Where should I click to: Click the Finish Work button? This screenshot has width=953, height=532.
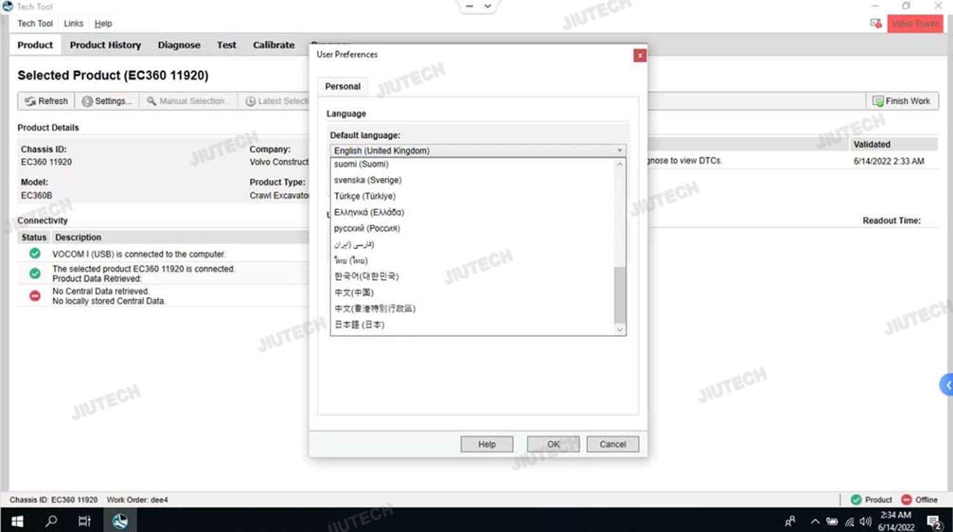point(902,101)
